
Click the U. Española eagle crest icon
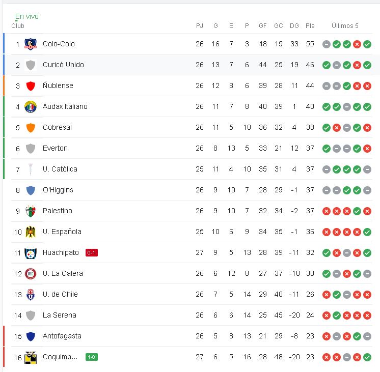[31, 232]
